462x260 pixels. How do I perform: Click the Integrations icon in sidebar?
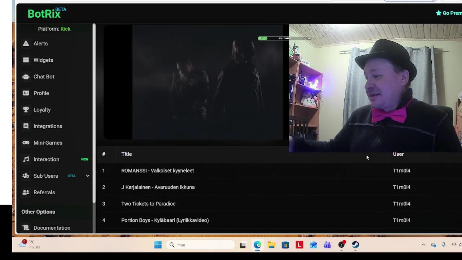(x=26, y=126)
